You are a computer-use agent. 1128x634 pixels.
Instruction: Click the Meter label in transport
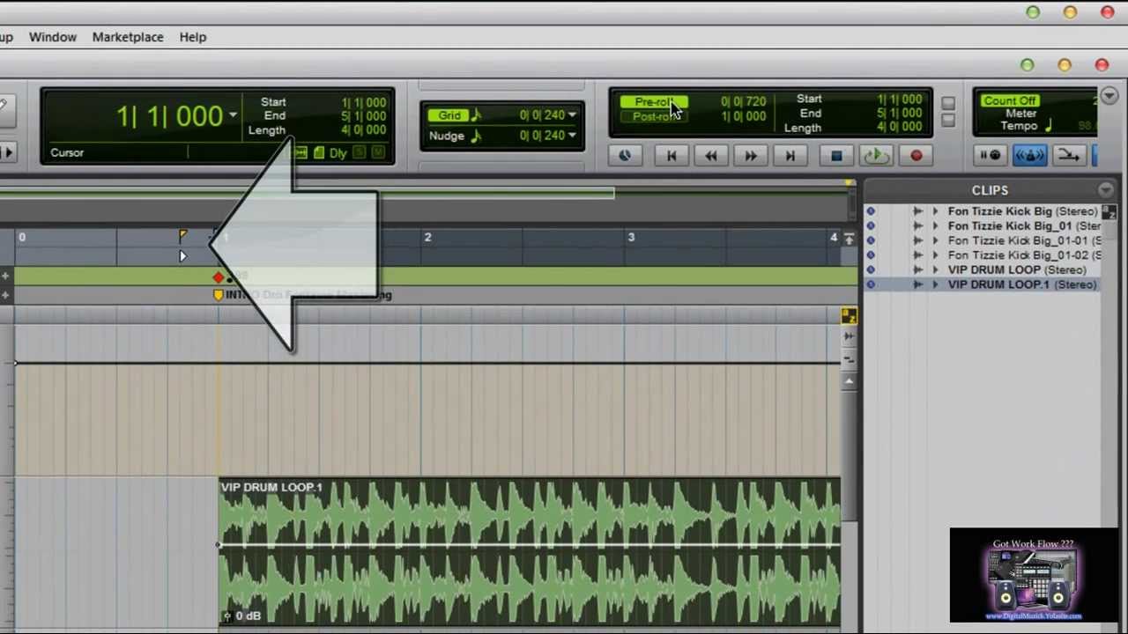(1020, 114)
